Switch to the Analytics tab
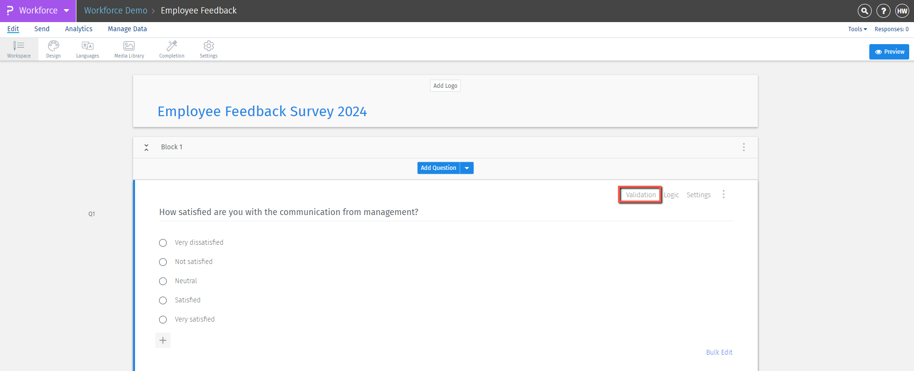The image size is (914, 371). coord(79,29)
